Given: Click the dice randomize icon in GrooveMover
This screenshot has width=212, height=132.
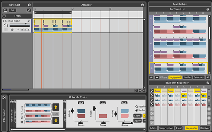Looking at the screenshot, I should pyautogui.click(x=22, y=122).
